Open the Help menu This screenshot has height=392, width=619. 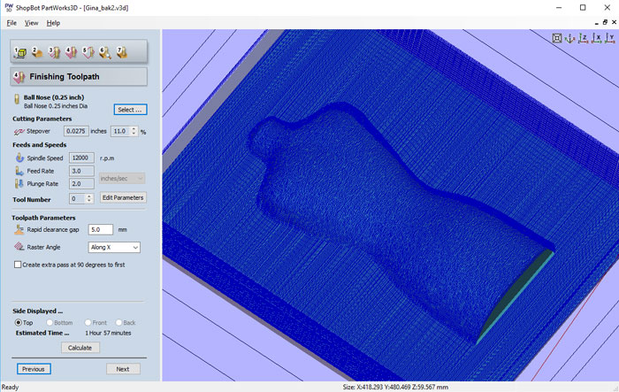pos(53,23)
